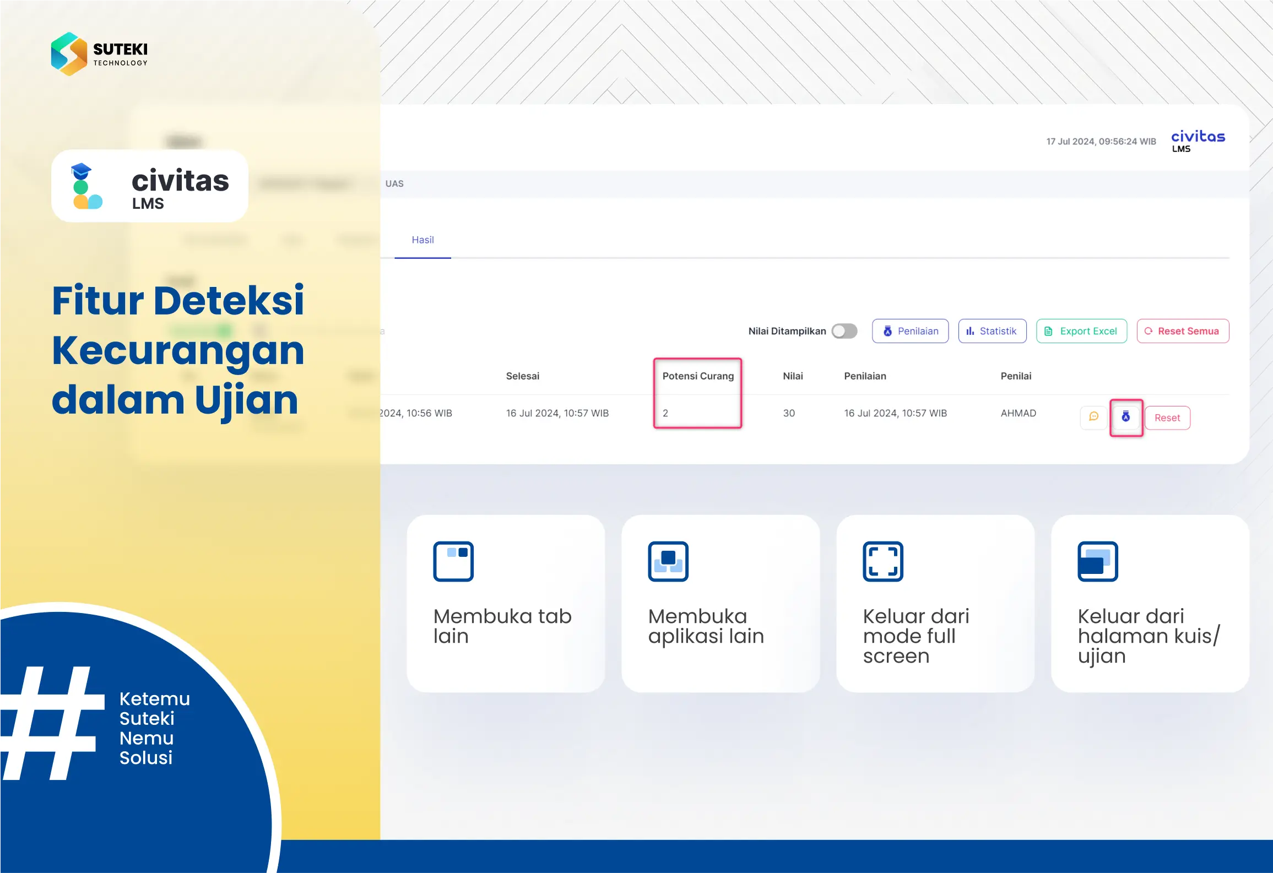The image size is (1273, 873).
Task: Switch to the Hasil tab
Action: 422,240
